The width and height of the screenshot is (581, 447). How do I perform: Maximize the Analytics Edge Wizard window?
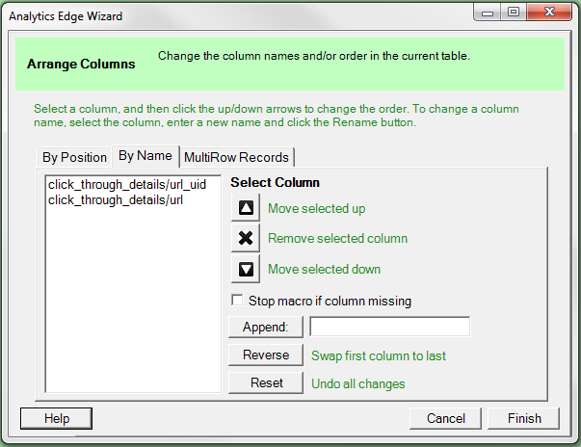tap(513, 13)
